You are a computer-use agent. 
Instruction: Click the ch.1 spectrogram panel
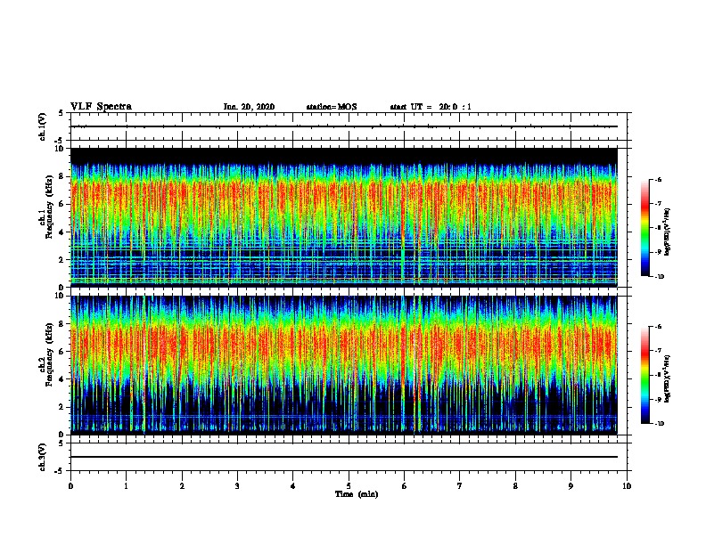[344, 217]
